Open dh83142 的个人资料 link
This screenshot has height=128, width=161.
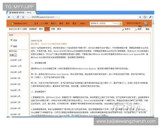coord(18,29)
